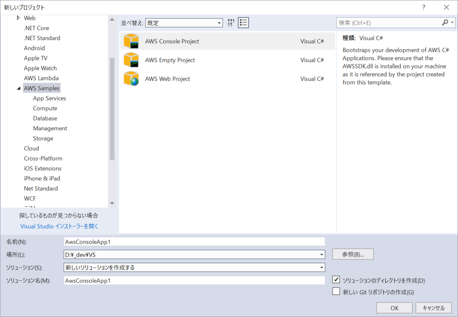Select the WCF category
The height and width of the screenshot is (317, 458).
[x=30, y=198]
